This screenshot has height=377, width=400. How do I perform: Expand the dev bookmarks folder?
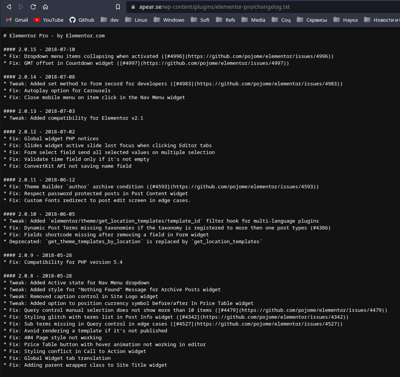pos(110,20)
